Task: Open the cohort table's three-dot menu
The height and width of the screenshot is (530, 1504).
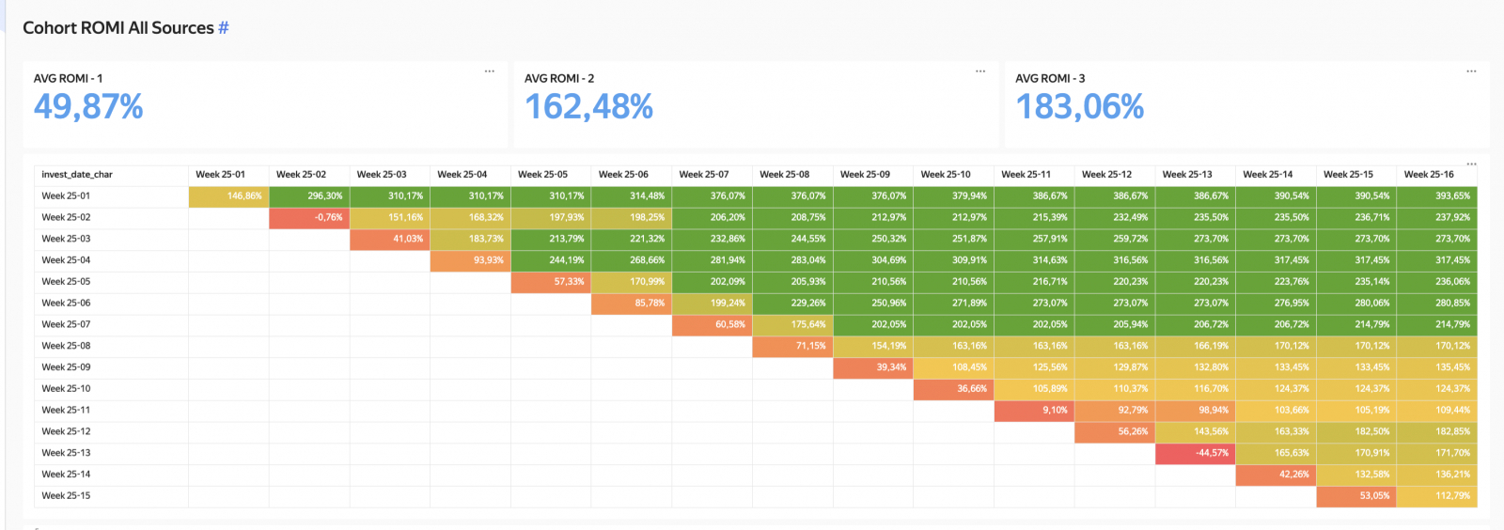Action: (x=1471, y=164)
